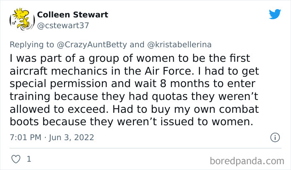Click the Twitter bird logo

tap(275, 14)
